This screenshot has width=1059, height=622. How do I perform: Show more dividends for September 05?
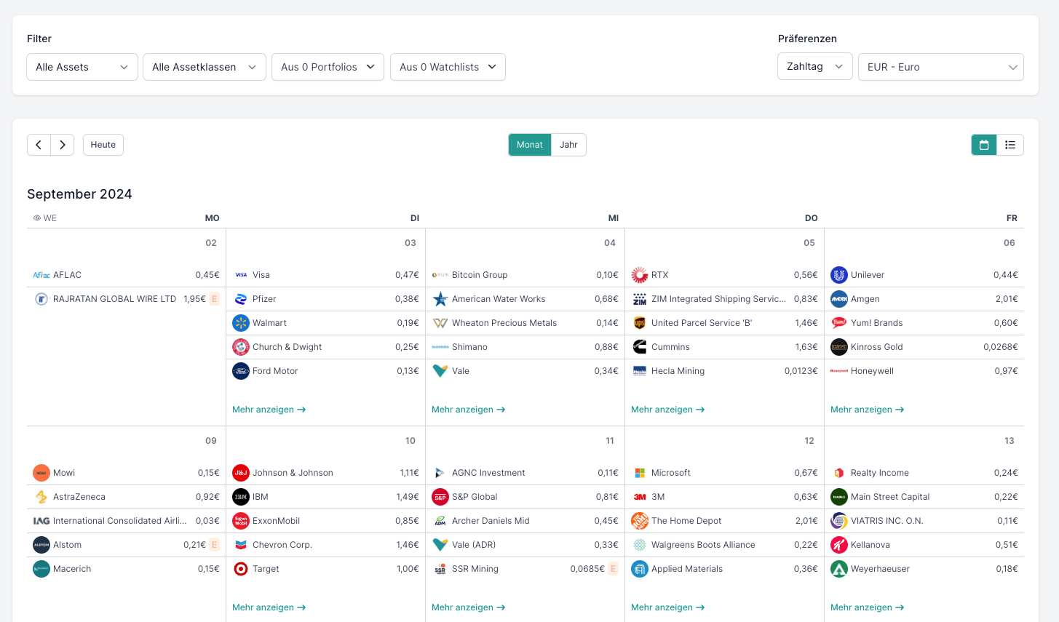pyautogui.click(x=668, y=410)
